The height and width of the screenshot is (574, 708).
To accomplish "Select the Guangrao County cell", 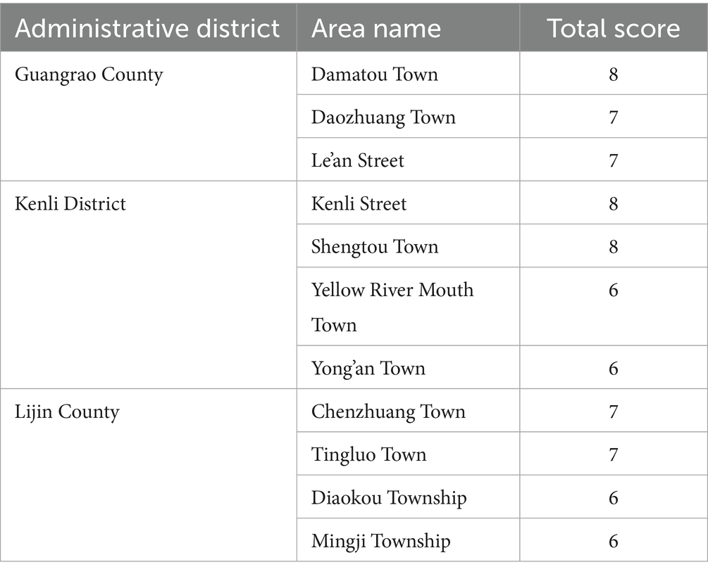I will [x=89, y=74].
